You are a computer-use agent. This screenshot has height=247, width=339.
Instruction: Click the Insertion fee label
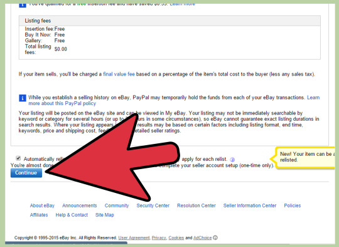(x=39, y=29)
